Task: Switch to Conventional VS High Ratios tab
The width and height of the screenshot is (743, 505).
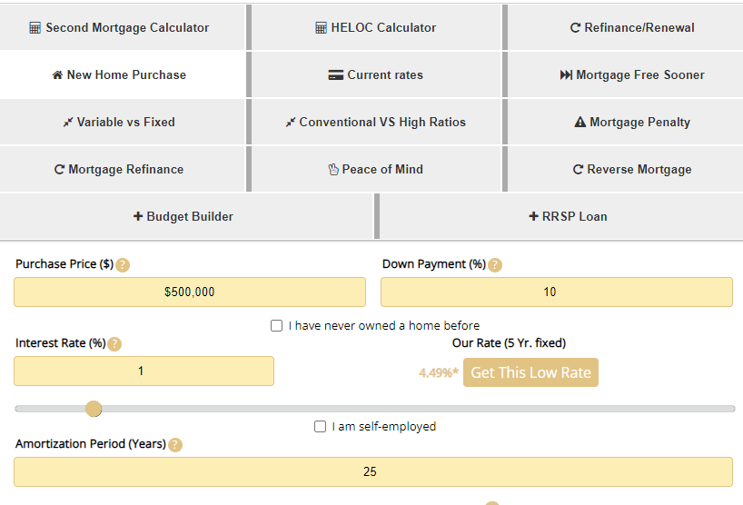Action: tap(377, 123)
